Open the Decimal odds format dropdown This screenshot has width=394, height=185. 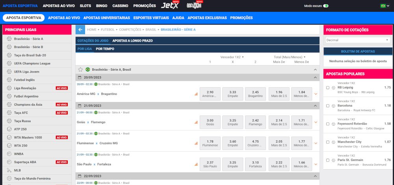coord(357,40)
